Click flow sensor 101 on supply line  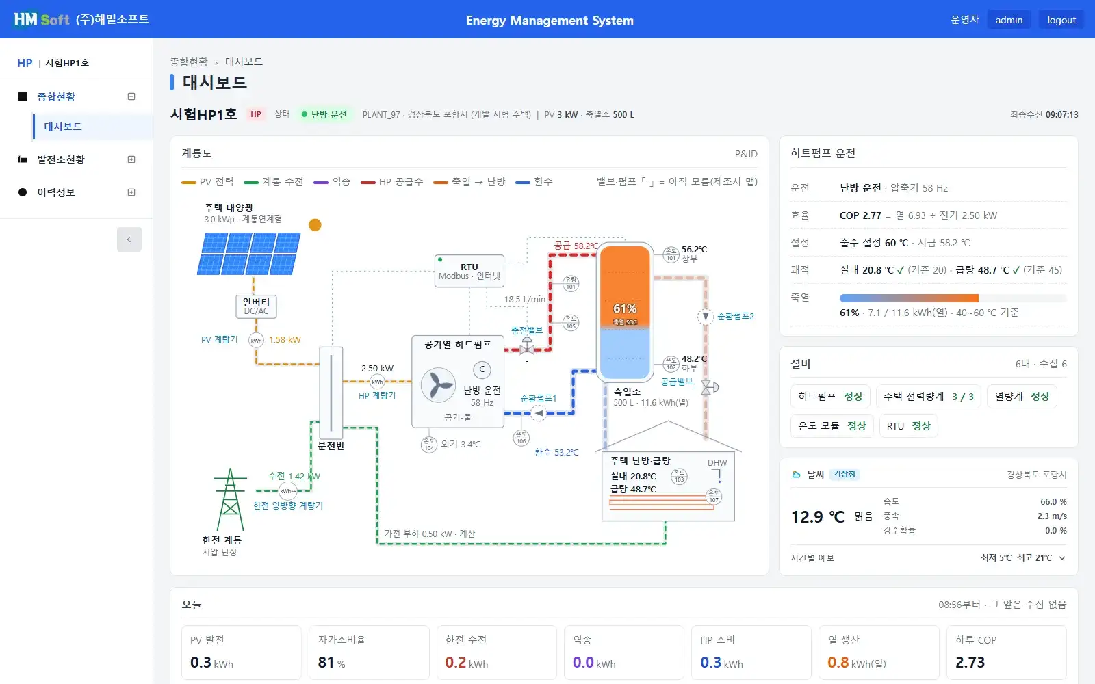pyautogui.click(x=571, y=283)
